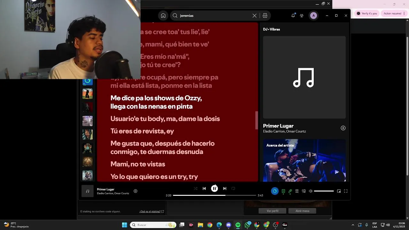The height and width of the screenshot is (230, 409).
Task: Open '¿Qué es el staking?' link
Action: click(x=151, y=211)
